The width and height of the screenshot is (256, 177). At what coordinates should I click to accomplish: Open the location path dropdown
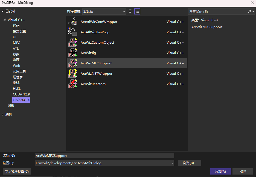pyautogui.click(x=172, y=163)
